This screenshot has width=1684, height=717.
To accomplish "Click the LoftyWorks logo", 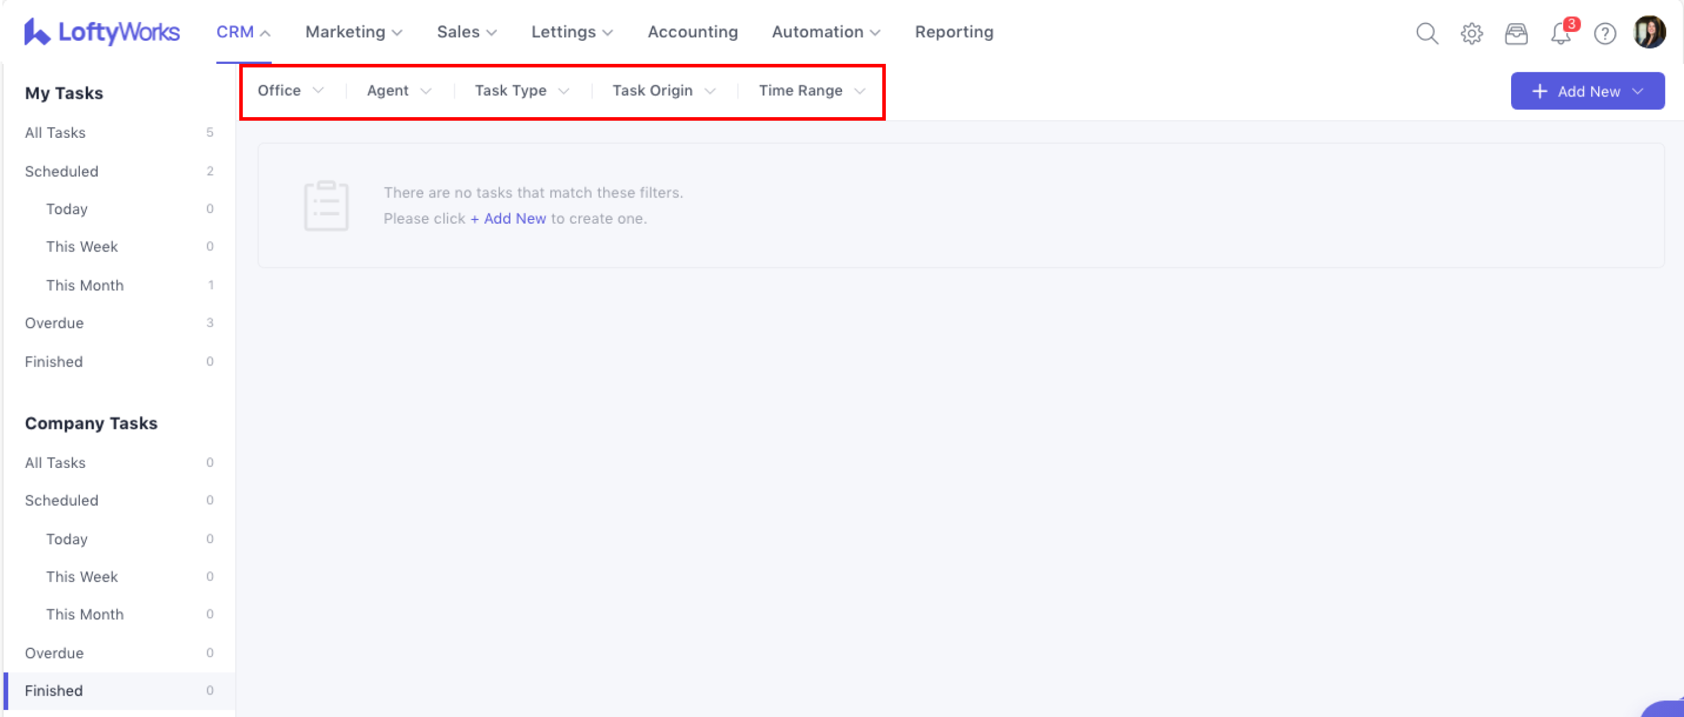I will click(102, 32).
